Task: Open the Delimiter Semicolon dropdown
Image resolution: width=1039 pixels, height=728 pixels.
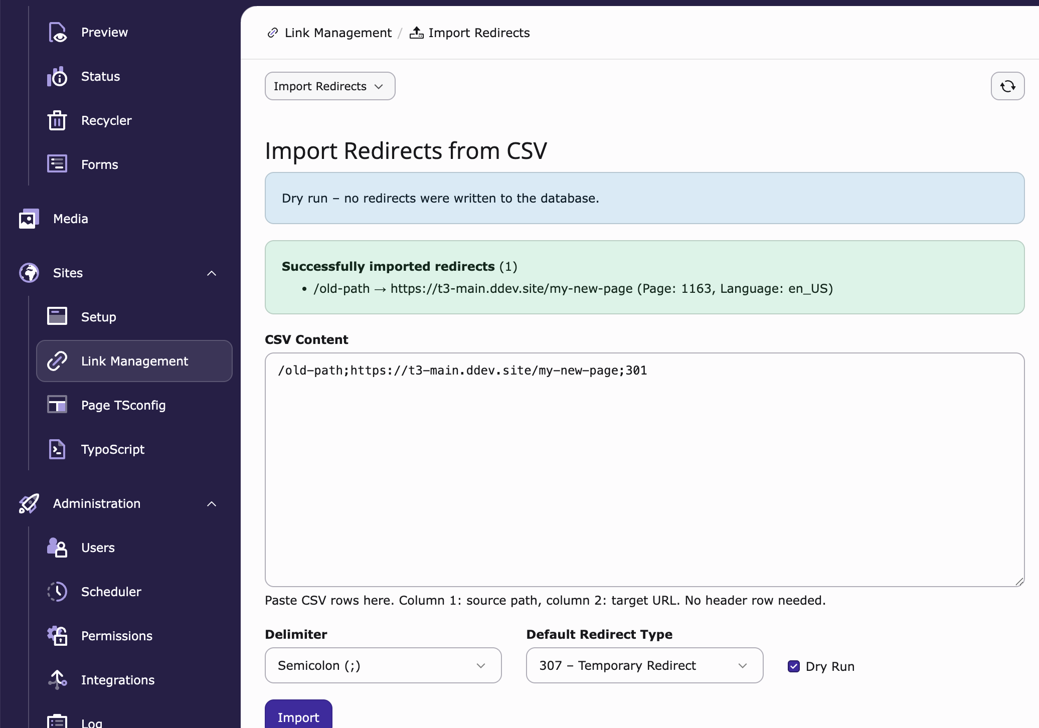Action: (x=383, y=665)
